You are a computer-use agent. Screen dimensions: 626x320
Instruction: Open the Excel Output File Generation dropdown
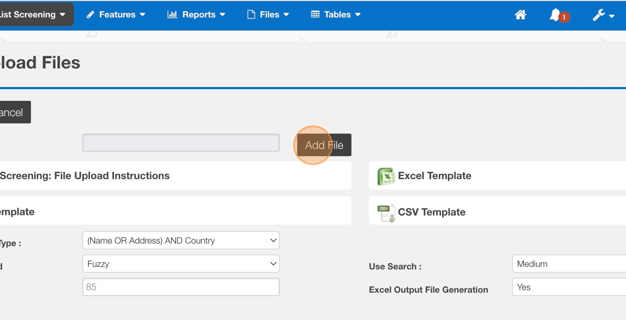click(x=568, y=287)
